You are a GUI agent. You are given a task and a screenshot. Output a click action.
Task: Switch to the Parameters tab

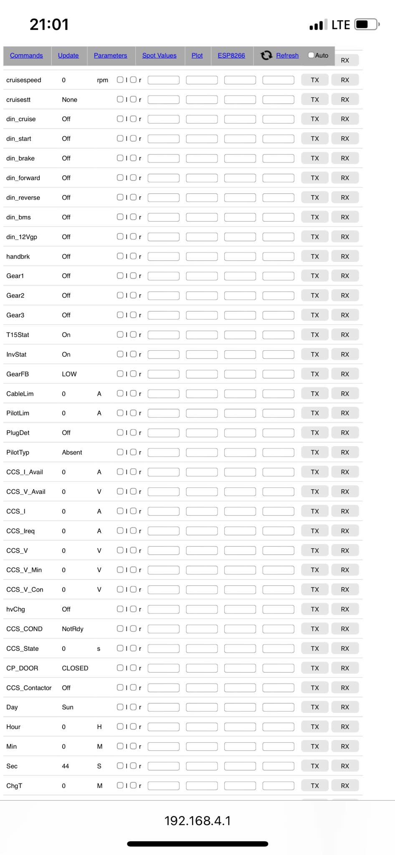[x=110, y=56]
